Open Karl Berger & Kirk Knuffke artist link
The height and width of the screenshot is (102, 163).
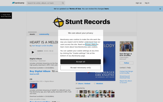pos(43,46)
